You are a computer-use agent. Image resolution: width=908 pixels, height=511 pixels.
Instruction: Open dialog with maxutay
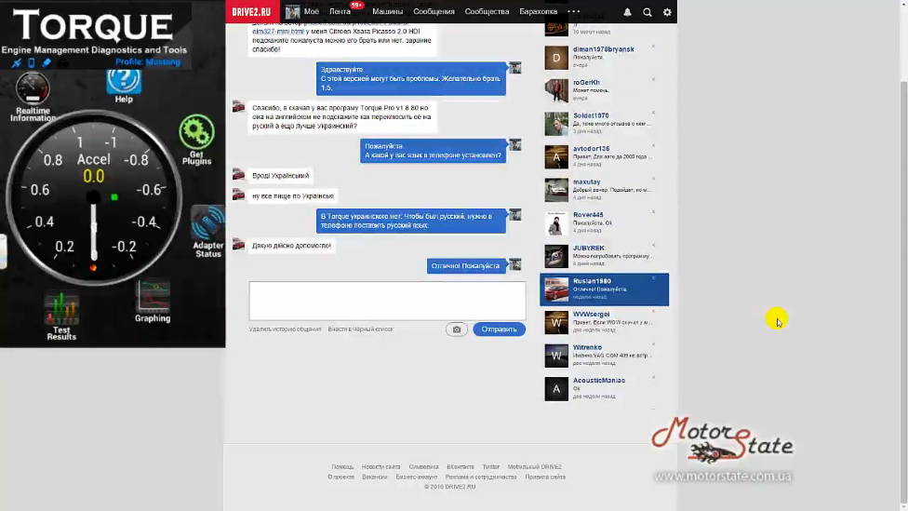pos(604,190)
